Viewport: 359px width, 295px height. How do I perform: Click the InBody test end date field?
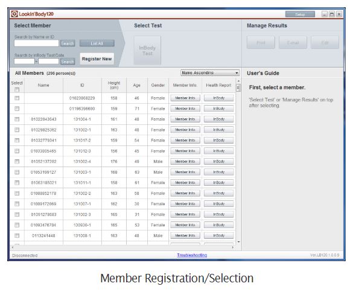coord(48,62)
